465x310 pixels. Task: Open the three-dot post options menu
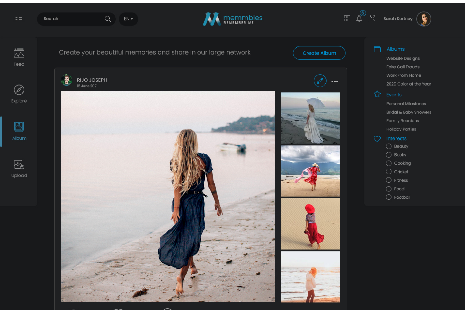(x=335, y=81)
